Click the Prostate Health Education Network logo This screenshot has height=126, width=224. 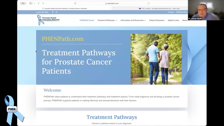(x=48, y=20)
